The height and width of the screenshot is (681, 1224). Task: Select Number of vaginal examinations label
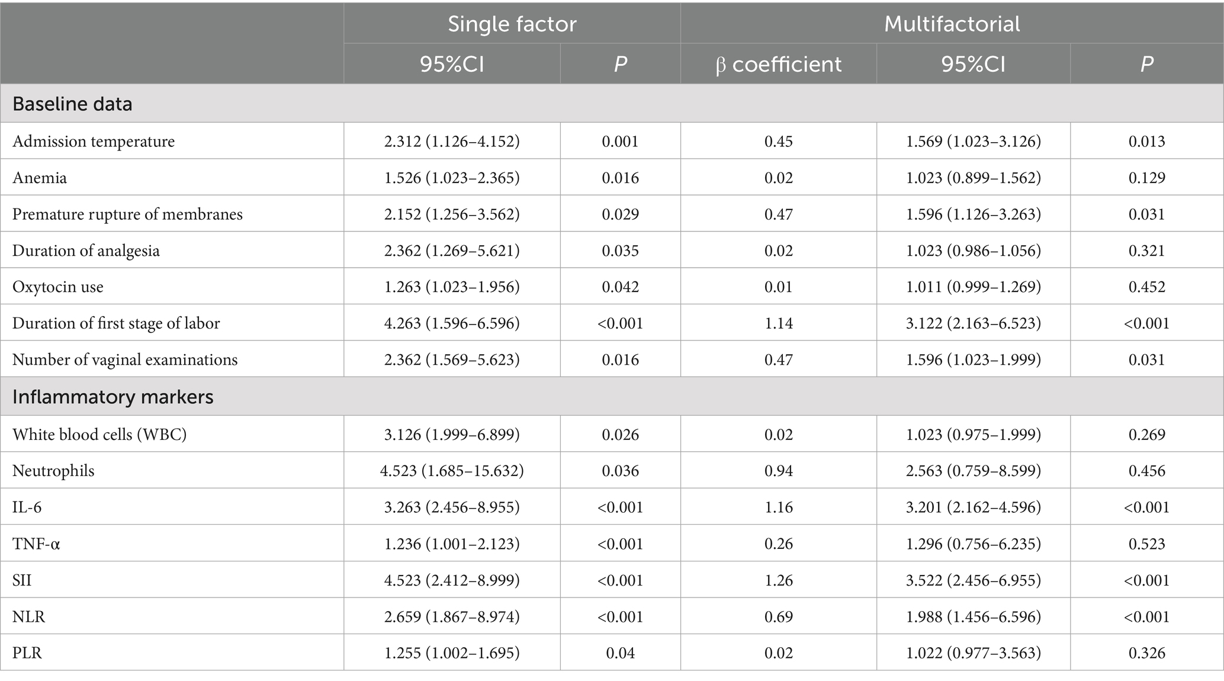[125, 359]
